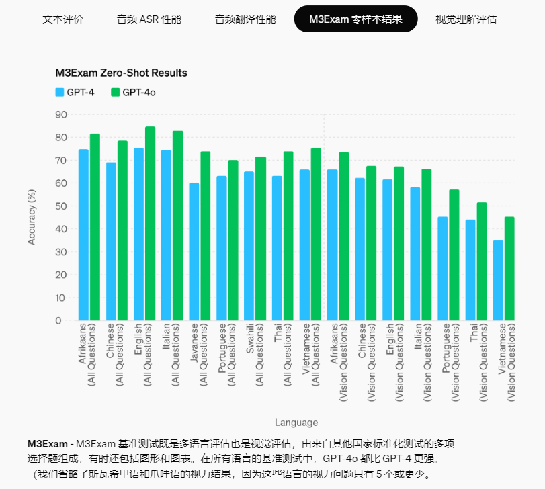Viewport: 545px width, 489px height.
Task: Click the GPT-4 bar for Vietnamese (Vision Questions)
Action: [x=498, y=281]
